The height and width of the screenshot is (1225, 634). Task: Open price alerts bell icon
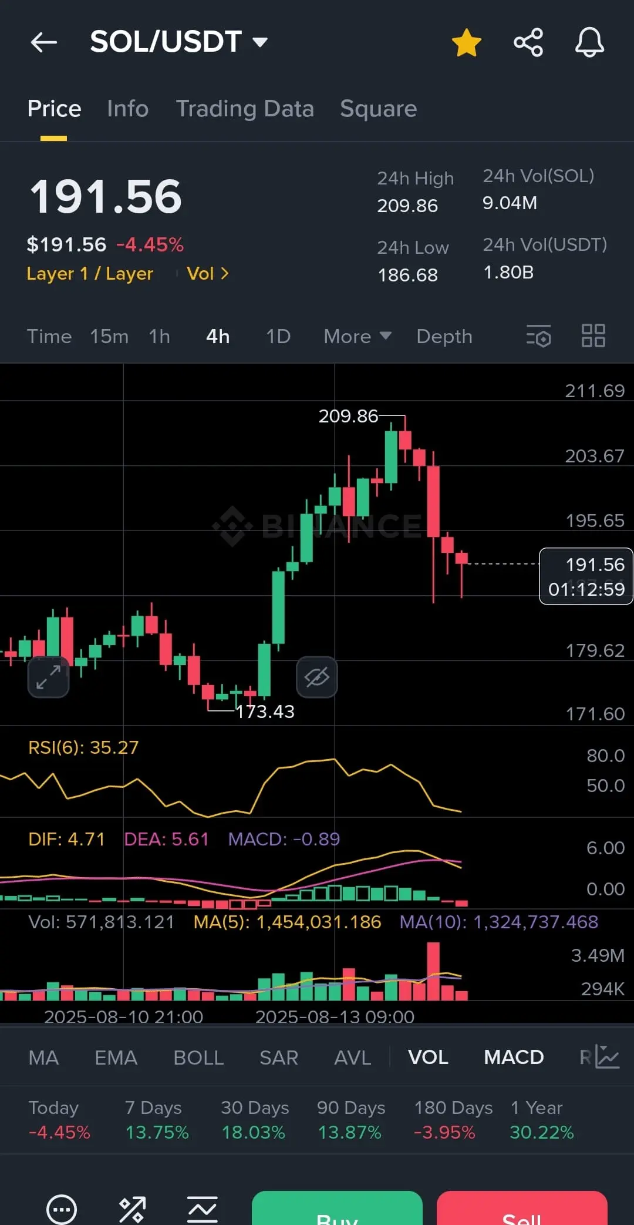click(589, 42)
